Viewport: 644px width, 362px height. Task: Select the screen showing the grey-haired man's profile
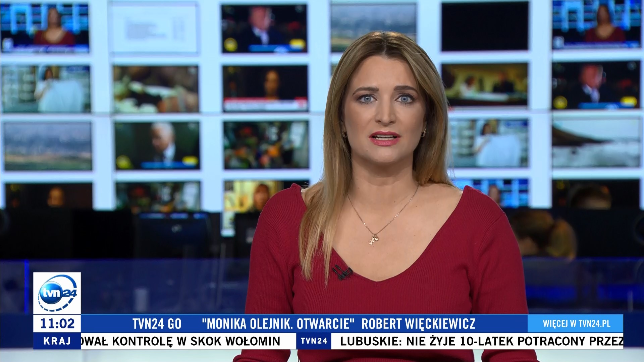[157, 145]
